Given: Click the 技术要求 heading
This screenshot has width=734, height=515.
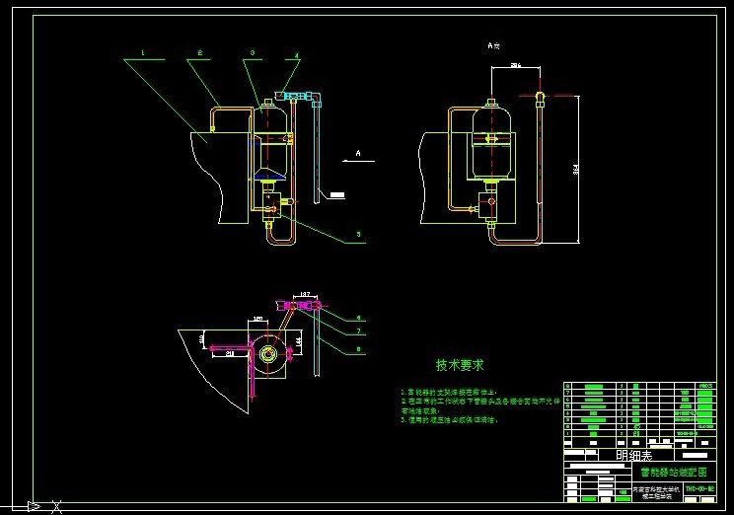Looking at the screenshot, I should point(460,365).
